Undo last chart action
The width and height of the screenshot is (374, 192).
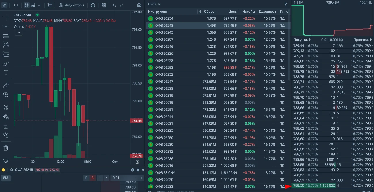tap(114, 5)
